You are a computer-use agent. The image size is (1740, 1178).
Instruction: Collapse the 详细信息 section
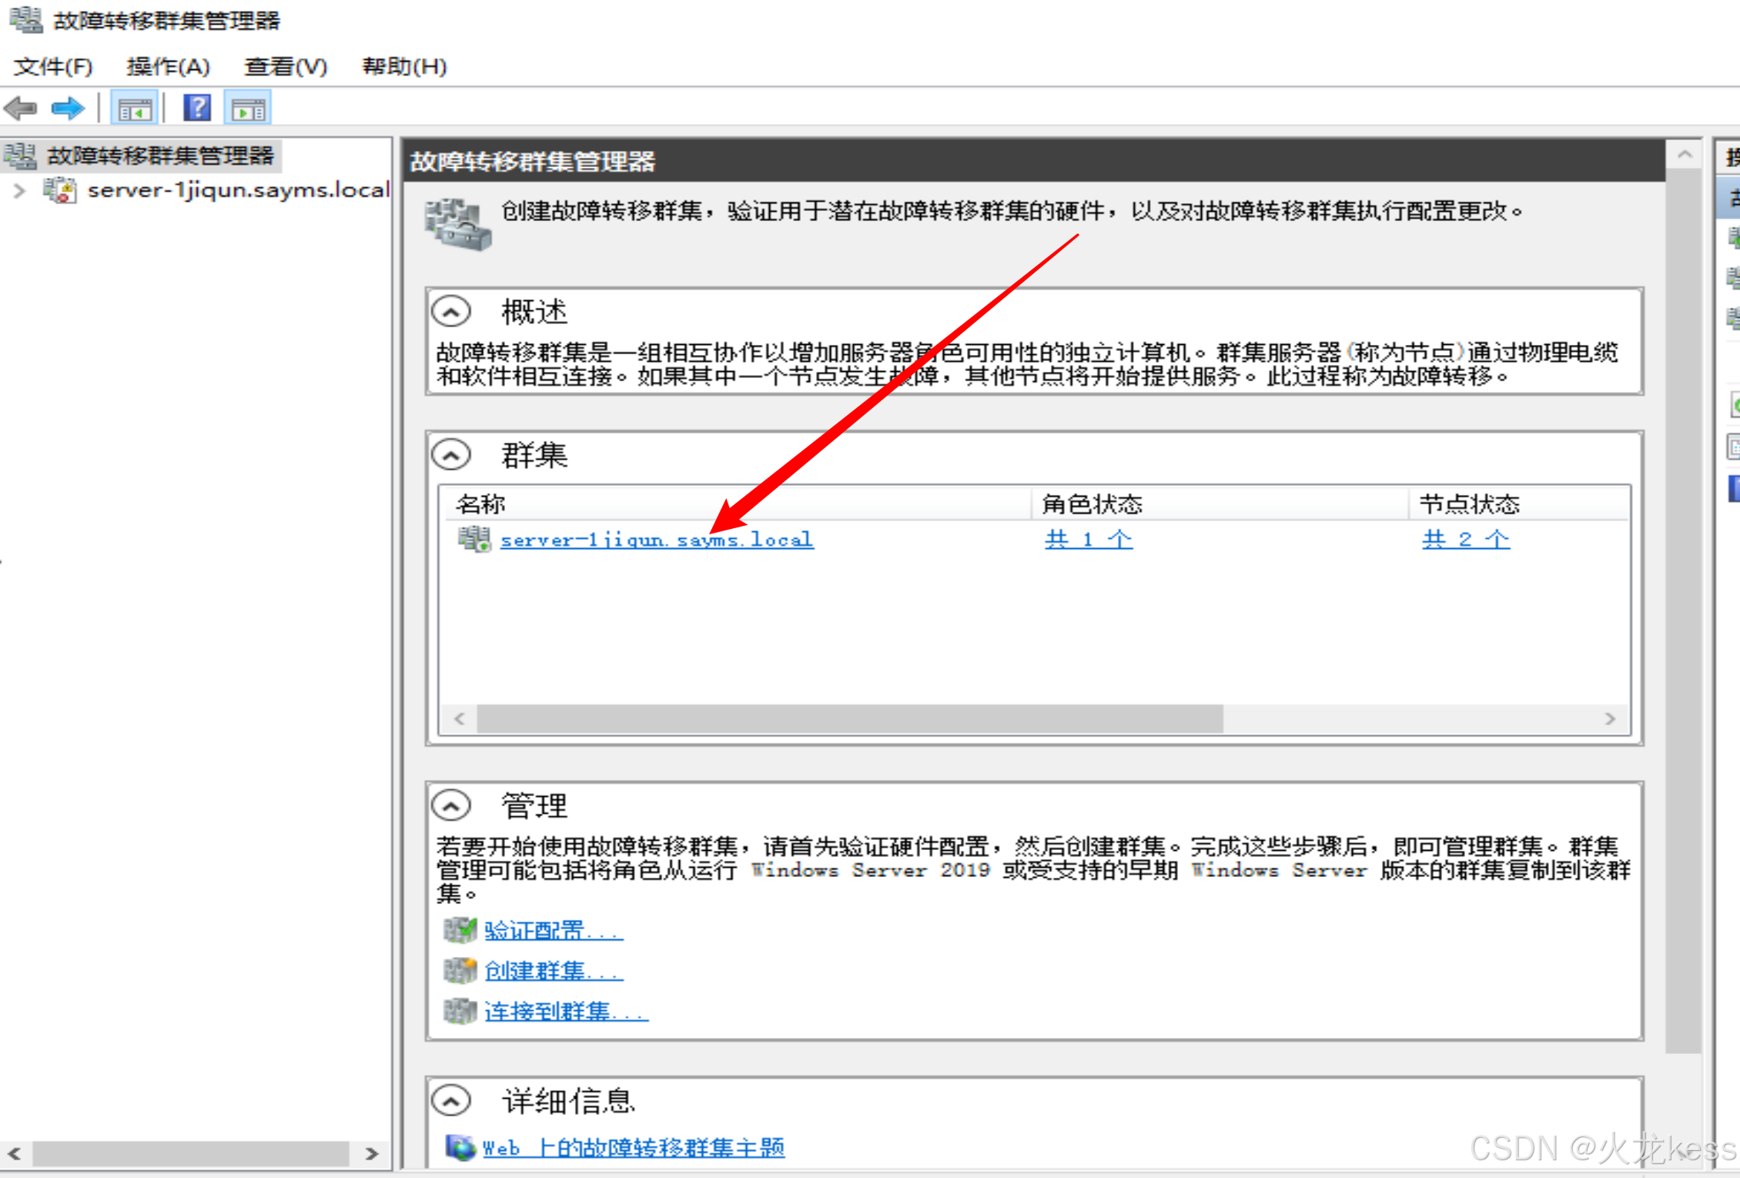(451, 1100)
